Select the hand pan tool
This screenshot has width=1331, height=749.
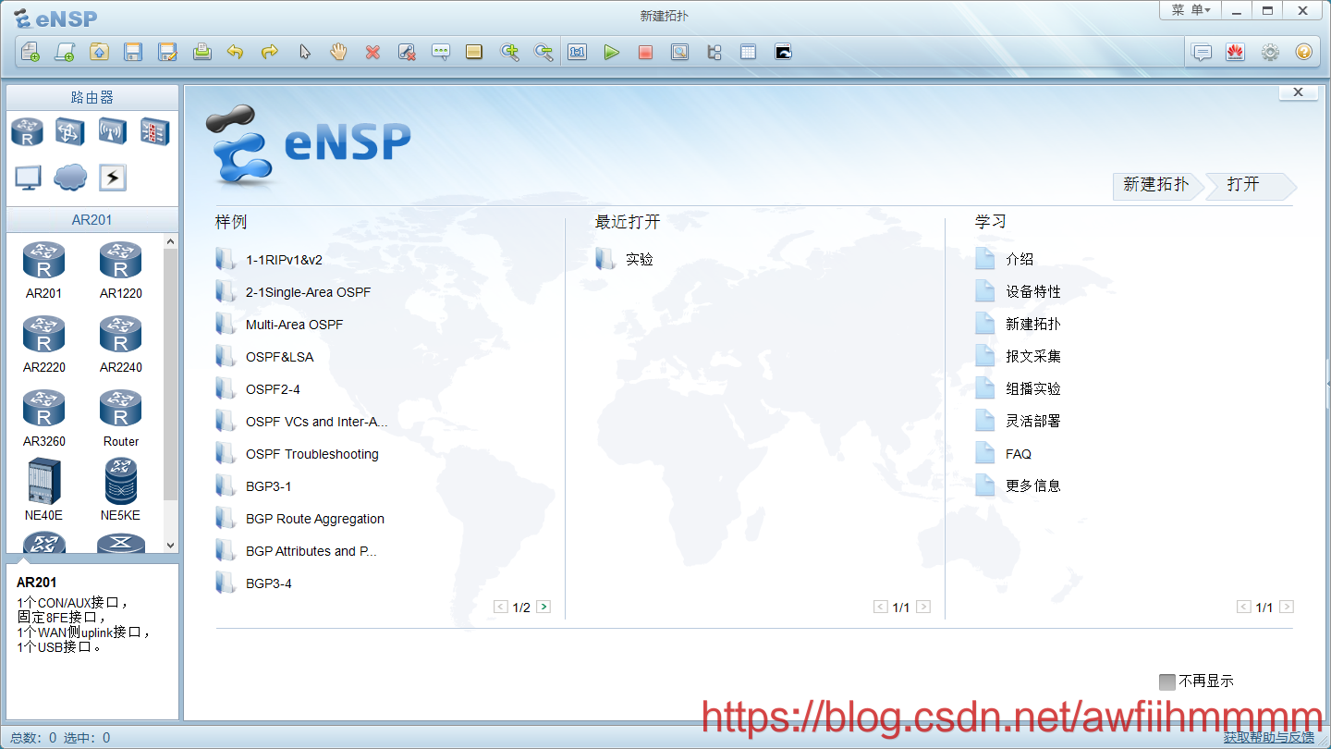(338, 52)
